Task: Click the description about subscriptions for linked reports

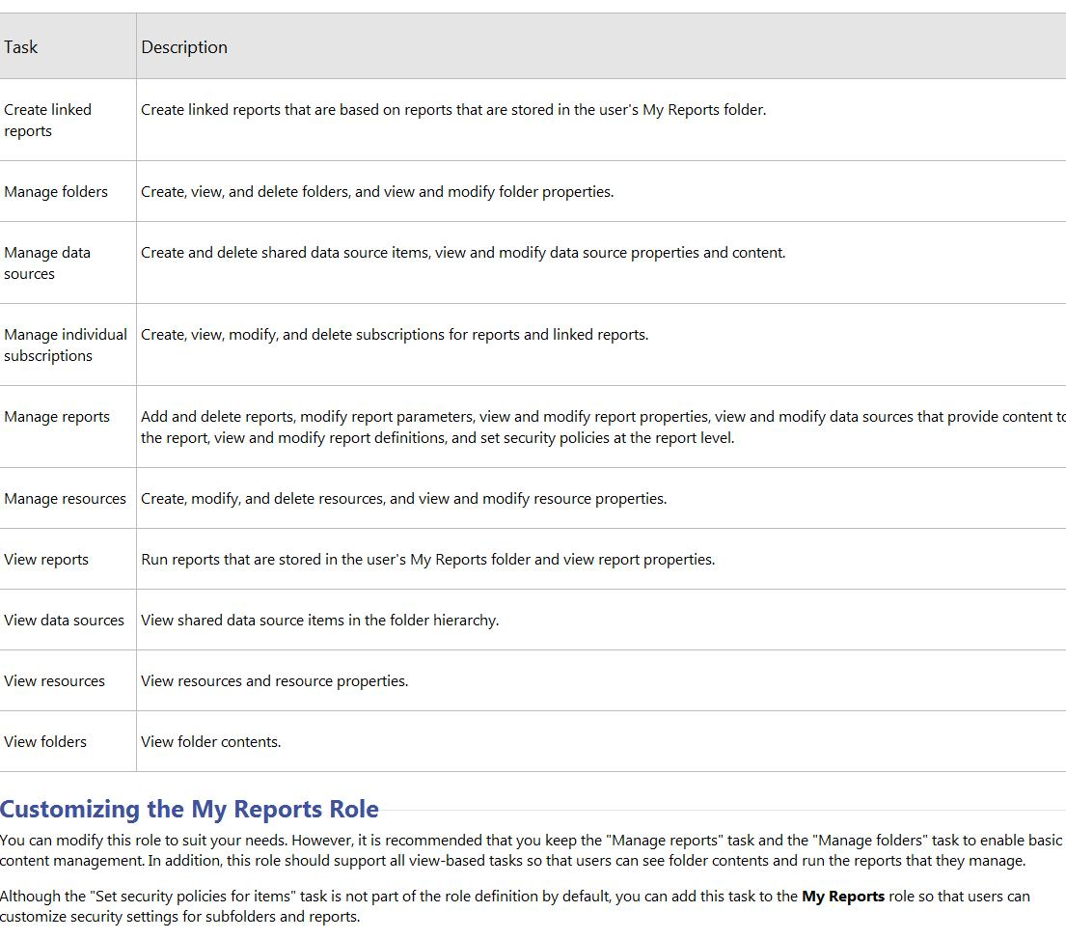Action: pyautogui.click(x=395, y=335)
